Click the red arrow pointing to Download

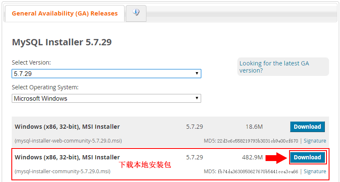pyautogui.click(x=276, y=158)
